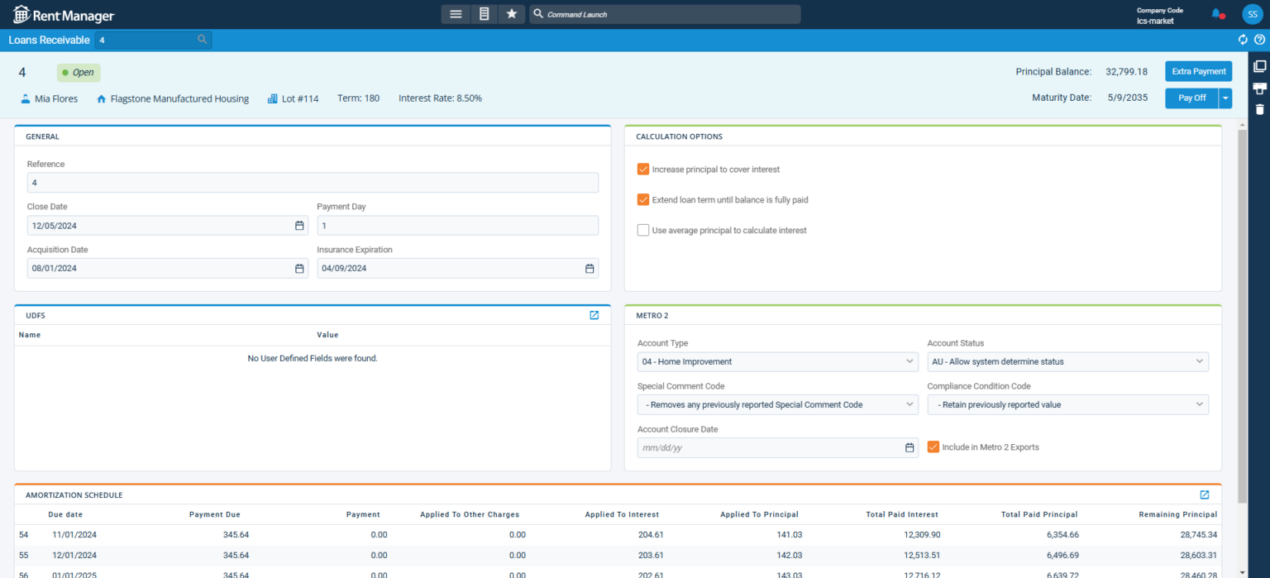Click the notifications bell icon
Viewport: 1270px width, 578px height.
point(1216,14)
